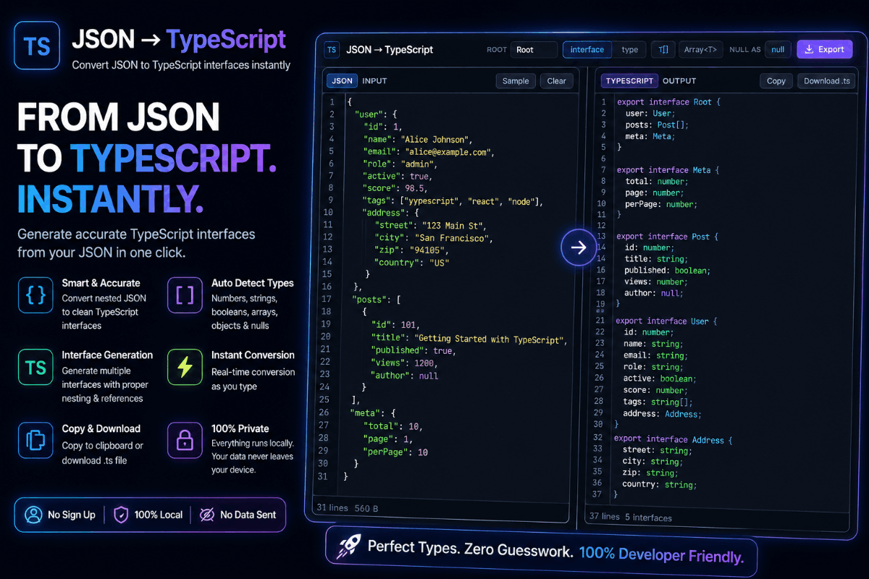
Task: Click "export interface Meta" line
Action: point(668,170)
